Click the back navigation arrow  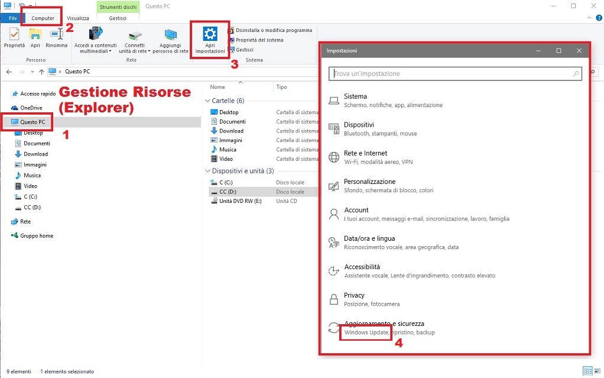(x=9, y=72)
